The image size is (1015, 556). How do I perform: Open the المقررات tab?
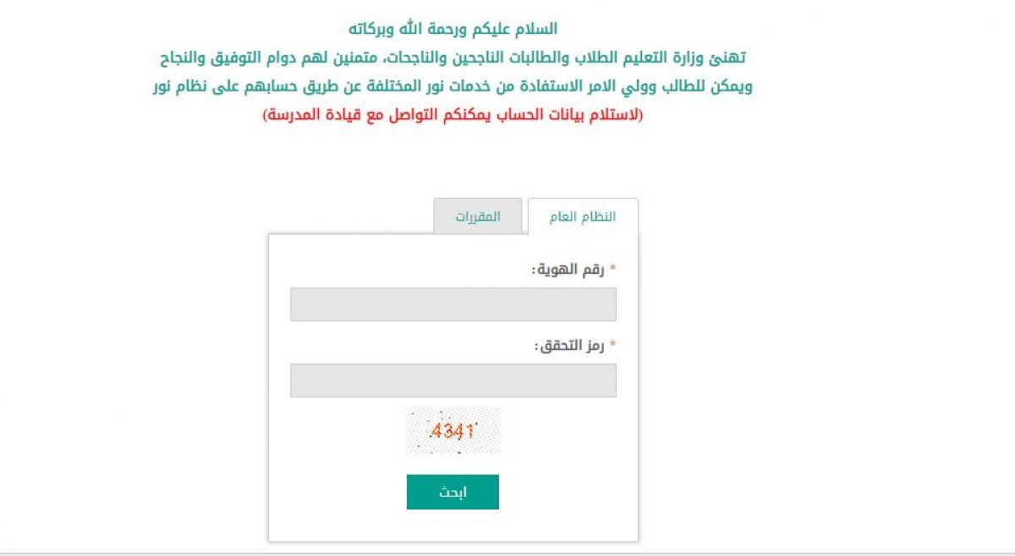478,216
